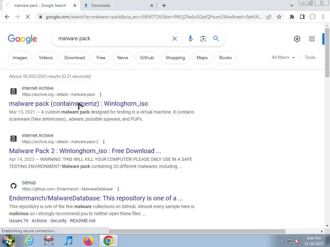Open the Chrome profile avatar
Viewport: 330px width, 247px height.
pyautogui.click(x=313, y=17)
